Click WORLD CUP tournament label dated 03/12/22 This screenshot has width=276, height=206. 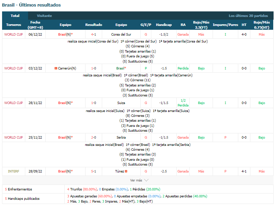point(14,68)
